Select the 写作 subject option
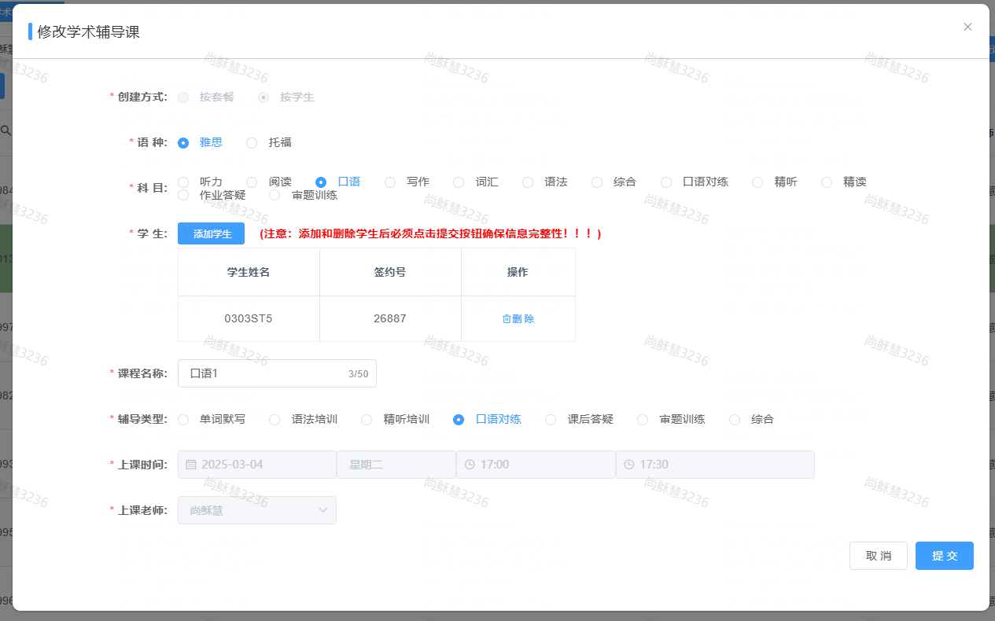995x621 pixels. coord(390,182)
